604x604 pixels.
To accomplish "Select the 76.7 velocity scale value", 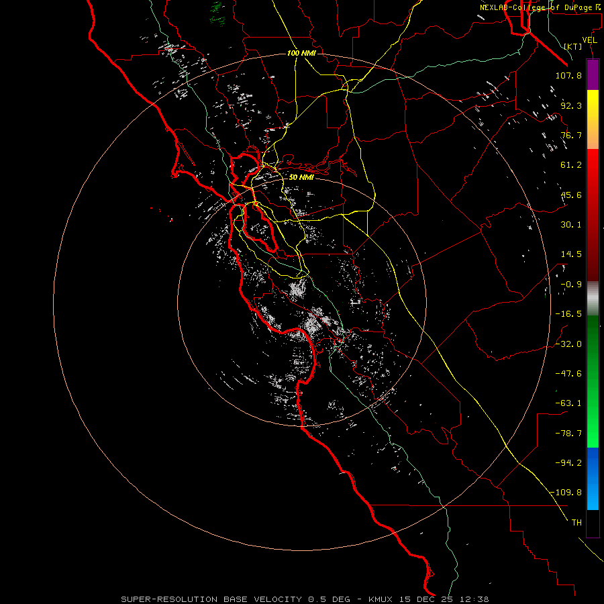I will [x=571, y=135].
